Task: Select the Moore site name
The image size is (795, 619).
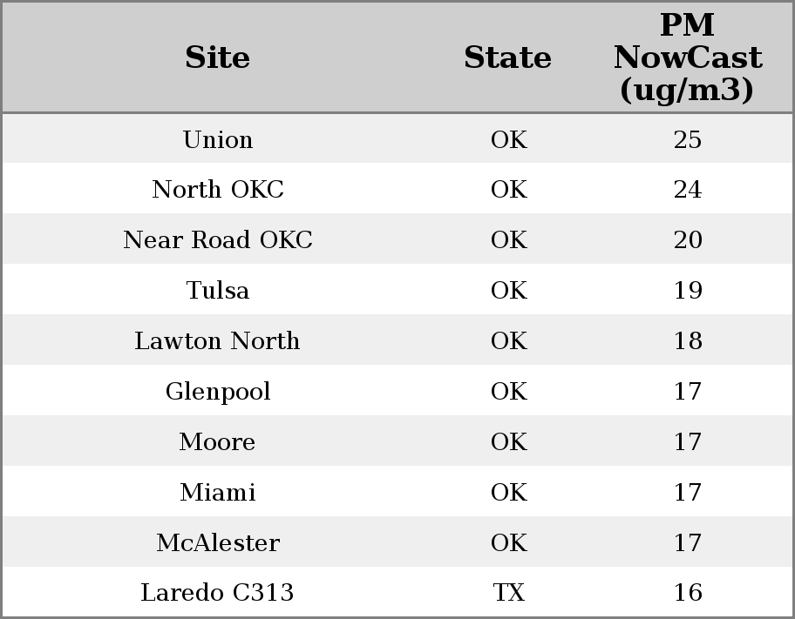Action: coord(218,442)
